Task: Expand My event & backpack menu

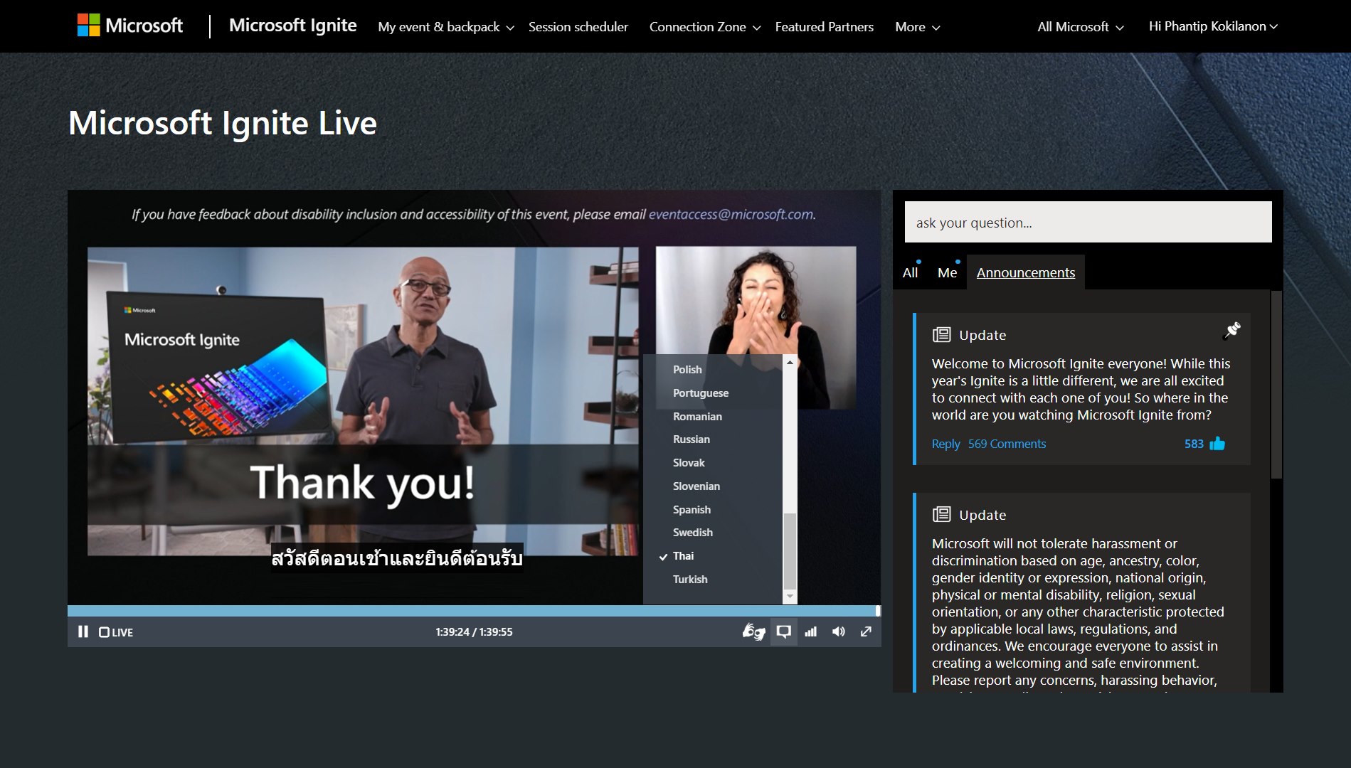Action: [445, 27]
